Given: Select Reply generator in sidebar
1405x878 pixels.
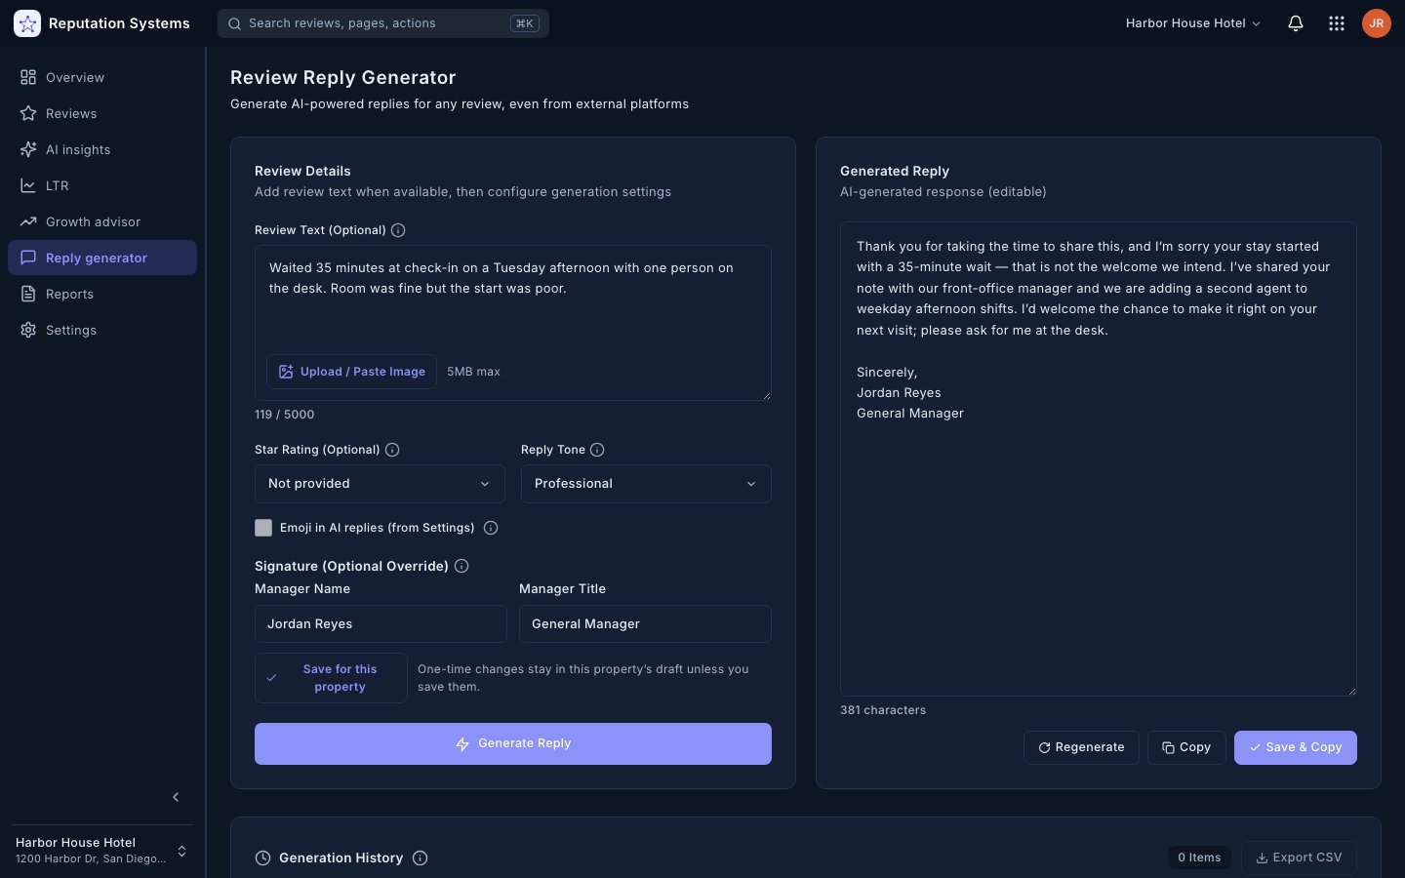Looking at the screenshot, I should tap(102, 258).
